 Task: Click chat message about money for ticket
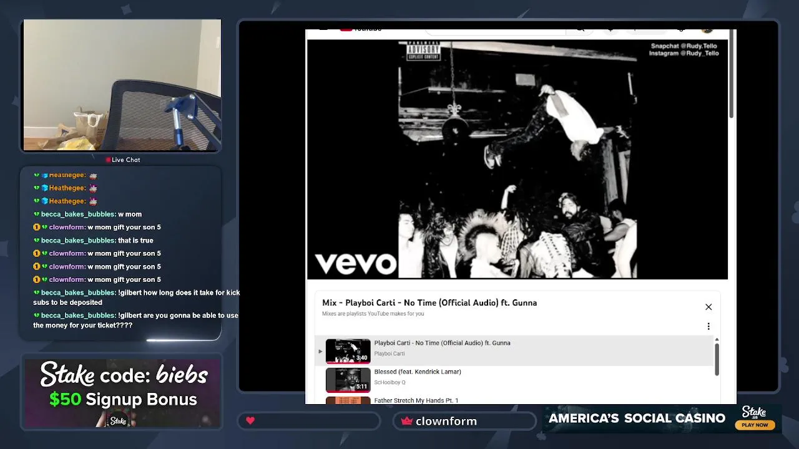[136, 320]
